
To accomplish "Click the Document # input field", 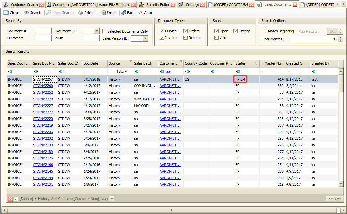I will pos(43,31).
